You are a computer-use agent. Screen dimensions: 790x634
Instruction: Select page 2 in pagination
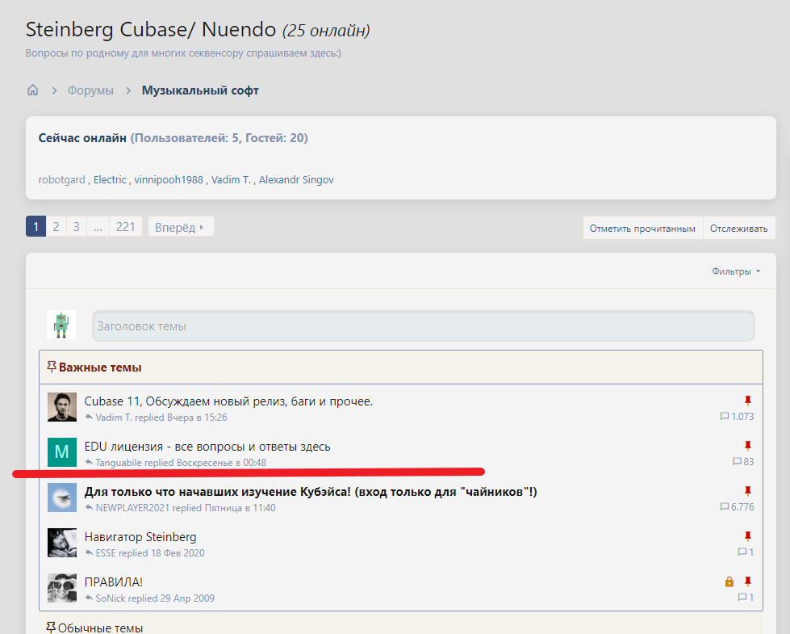(56, 227)
